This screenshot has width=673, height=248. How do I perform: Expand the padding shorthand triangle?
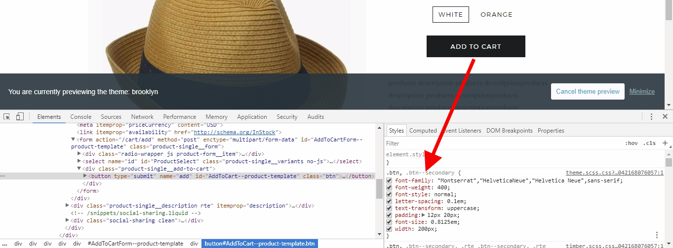pyautogui.click(x=423, y=215)
